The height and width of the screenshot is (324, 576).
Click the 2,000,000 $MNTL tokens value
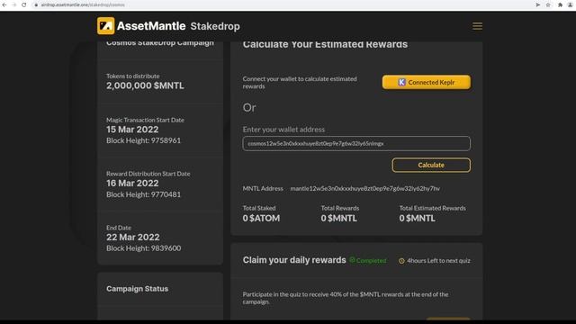pos(145,85)
